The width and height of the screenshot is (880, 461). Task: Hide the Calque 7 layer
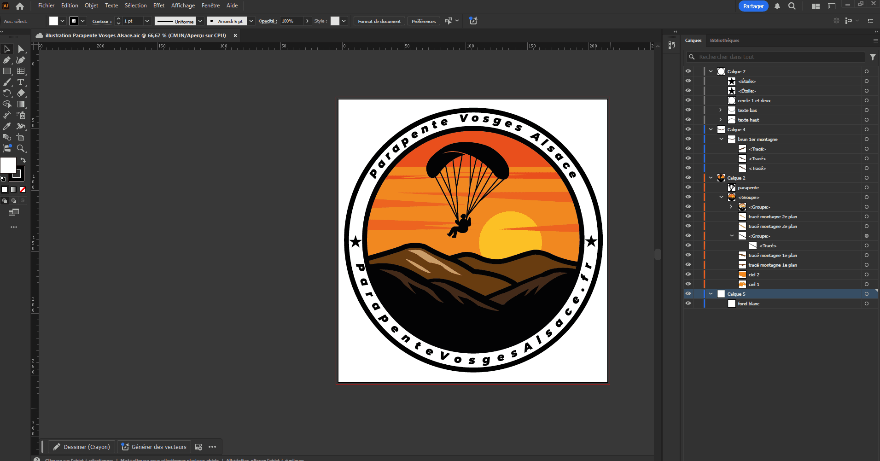pyautogui.click(x=688, y=71)
